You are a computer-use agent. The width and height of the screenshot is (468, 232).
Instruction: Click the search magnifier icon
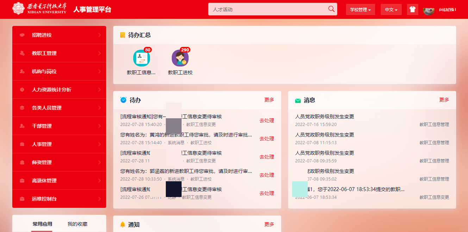click(x=331, y=9)
